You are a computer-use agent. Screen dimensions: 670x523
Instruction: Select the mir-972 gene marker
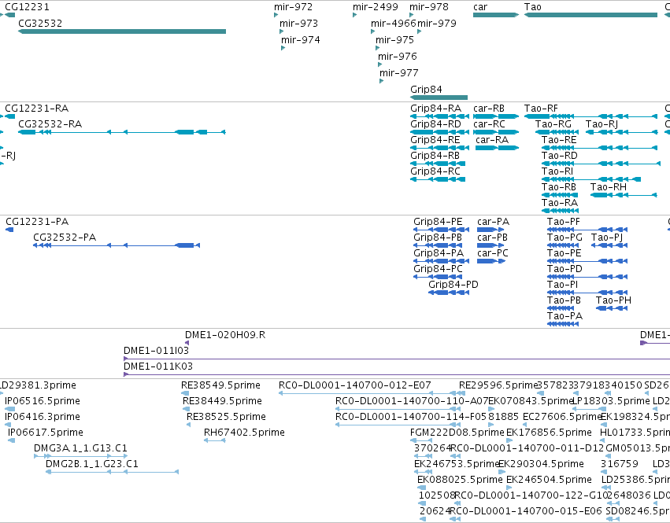(x=276, y=15)
